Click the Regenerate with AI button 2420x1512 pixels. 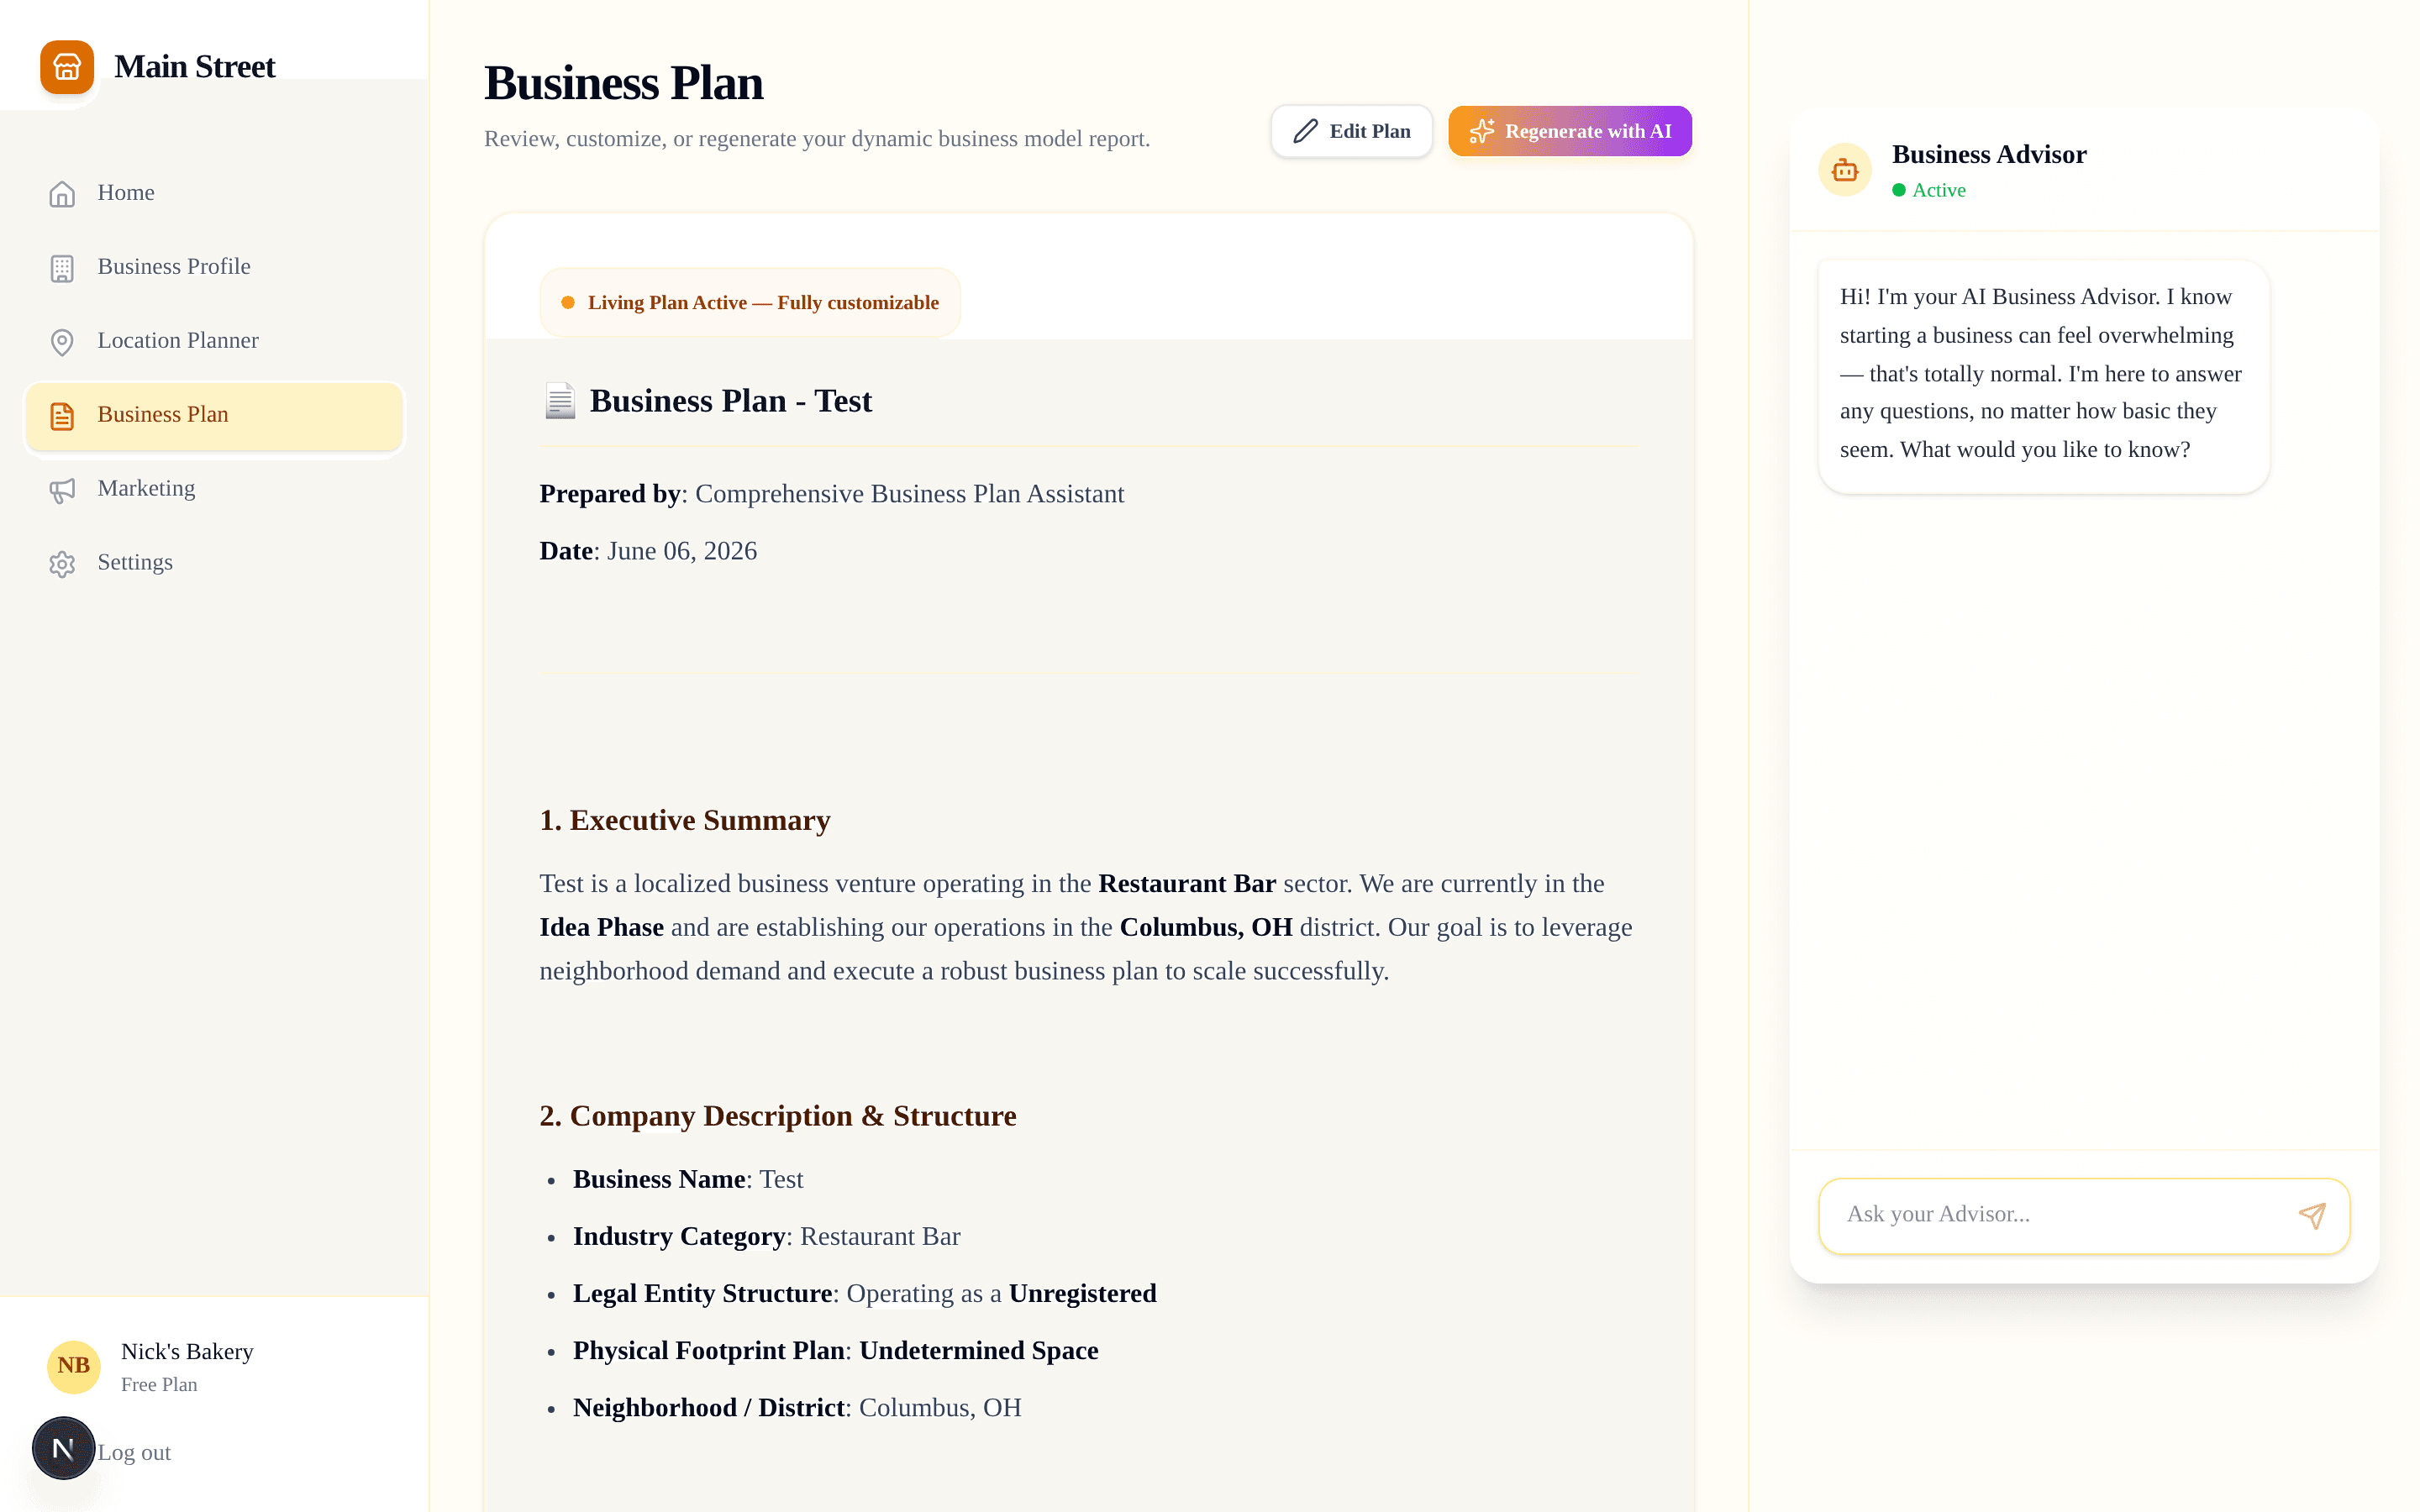tap(1570, 131)
